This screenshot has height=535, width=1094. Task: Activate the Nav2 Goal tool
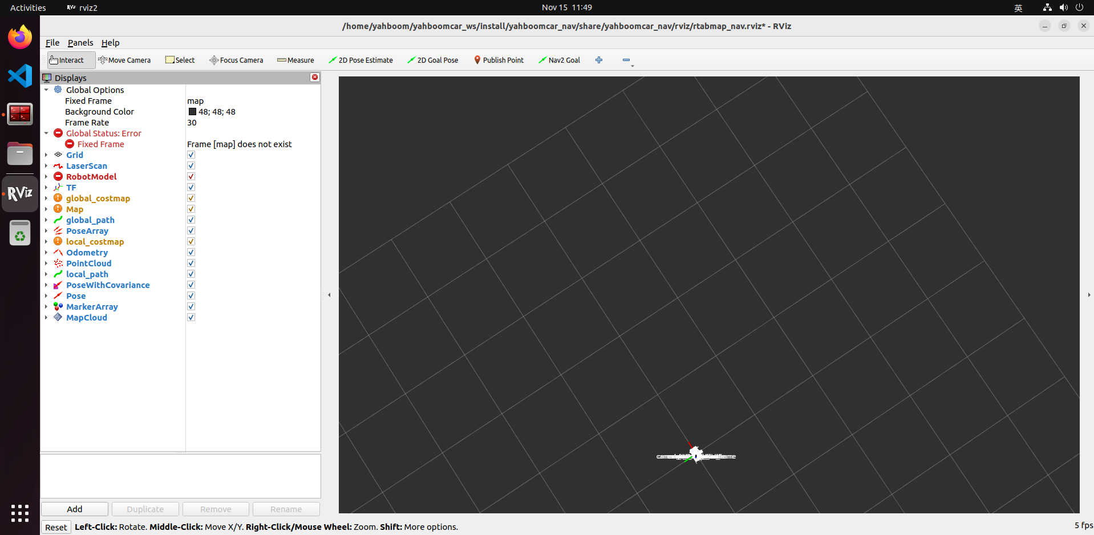point(559,60)
